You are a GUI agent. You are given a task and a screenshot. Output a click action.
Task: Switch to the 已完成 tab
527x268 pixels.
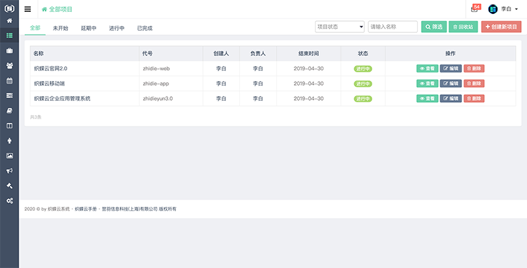(144, 28)
